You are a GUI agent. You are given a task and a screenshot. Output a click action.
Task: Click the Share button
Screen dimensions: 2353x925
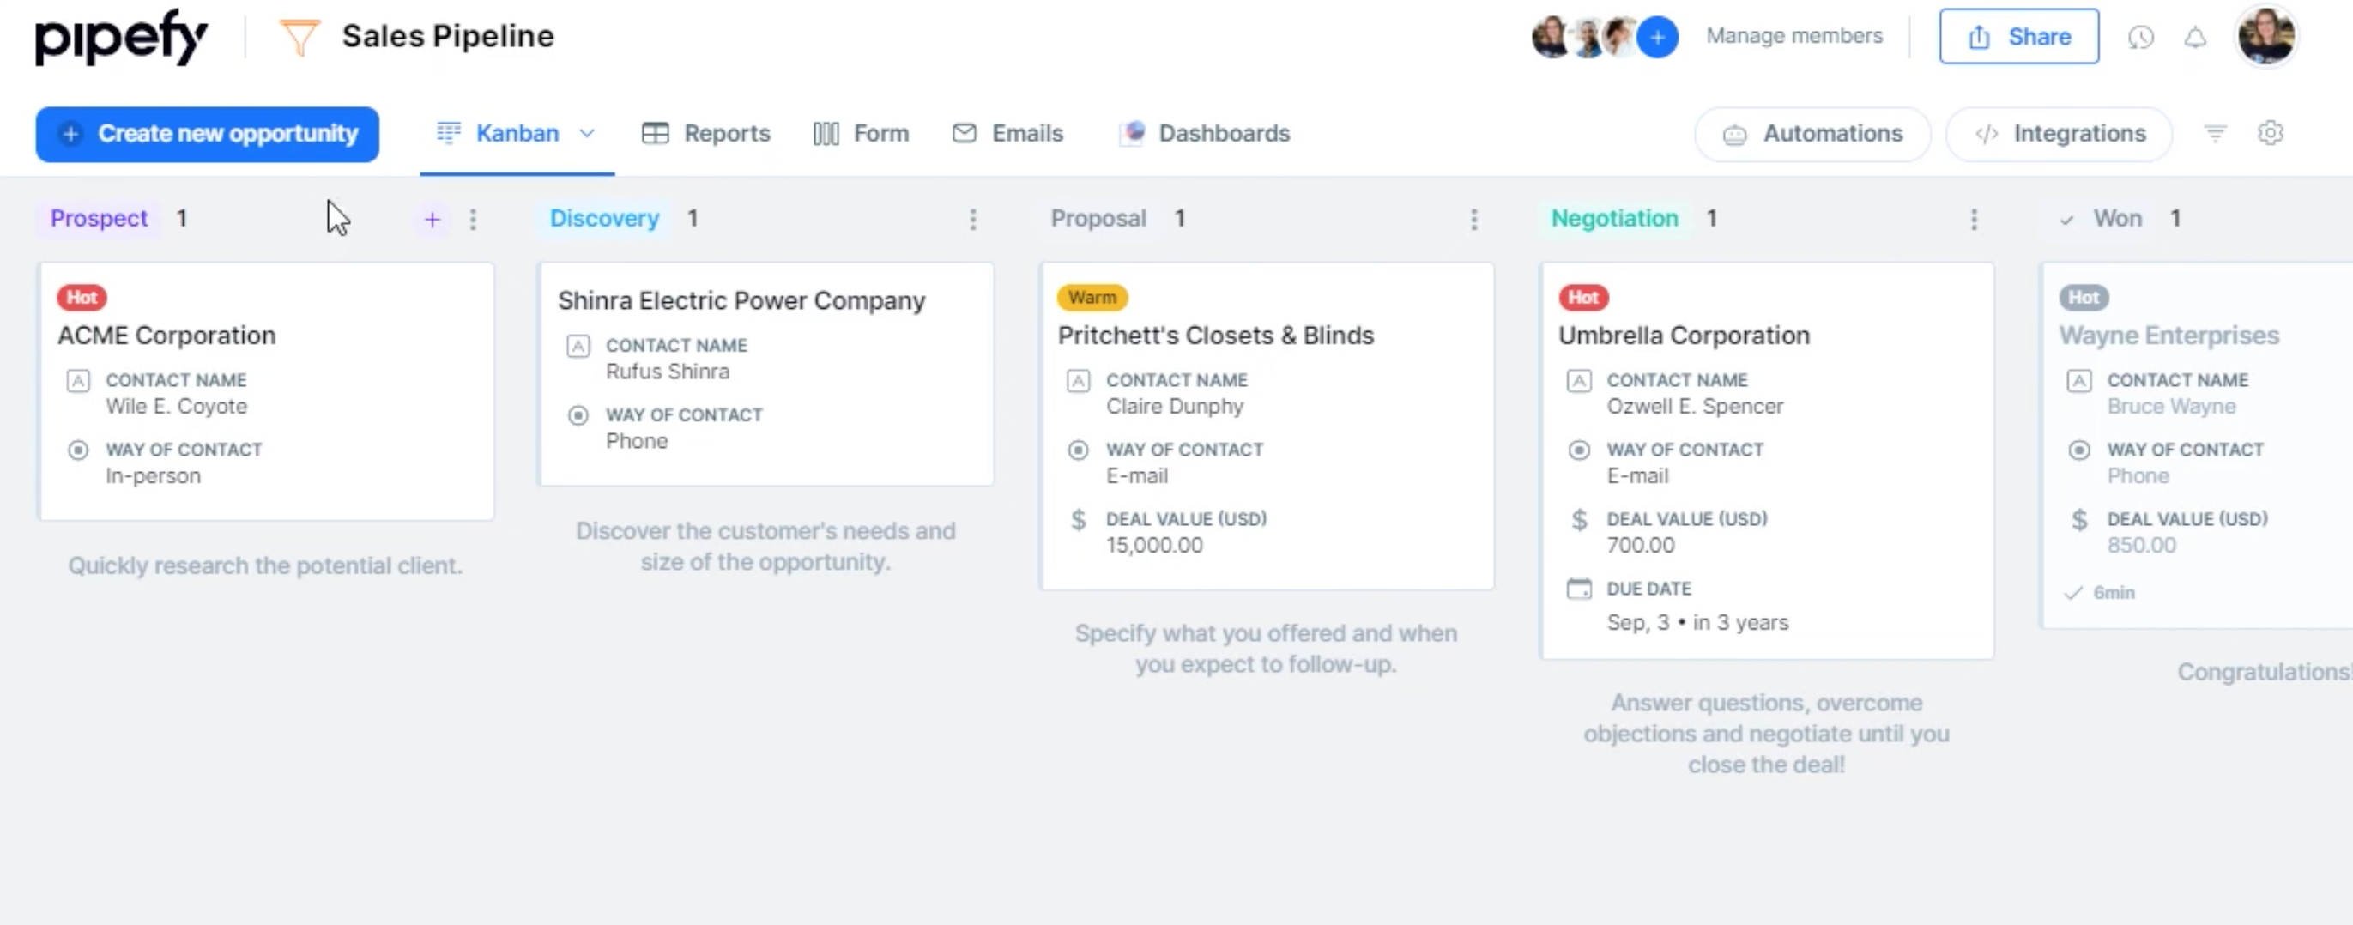[2018, 37]
